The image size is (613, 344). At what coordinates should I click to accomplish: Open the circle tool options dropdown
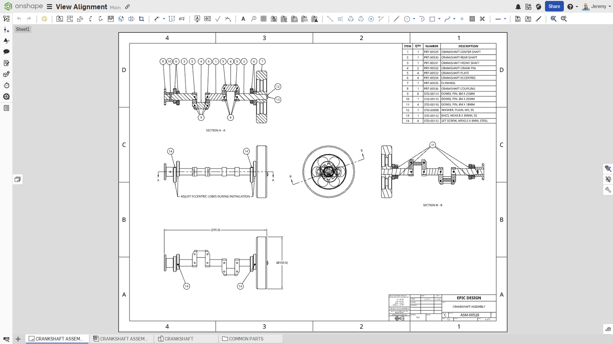[x=414, y=19]
